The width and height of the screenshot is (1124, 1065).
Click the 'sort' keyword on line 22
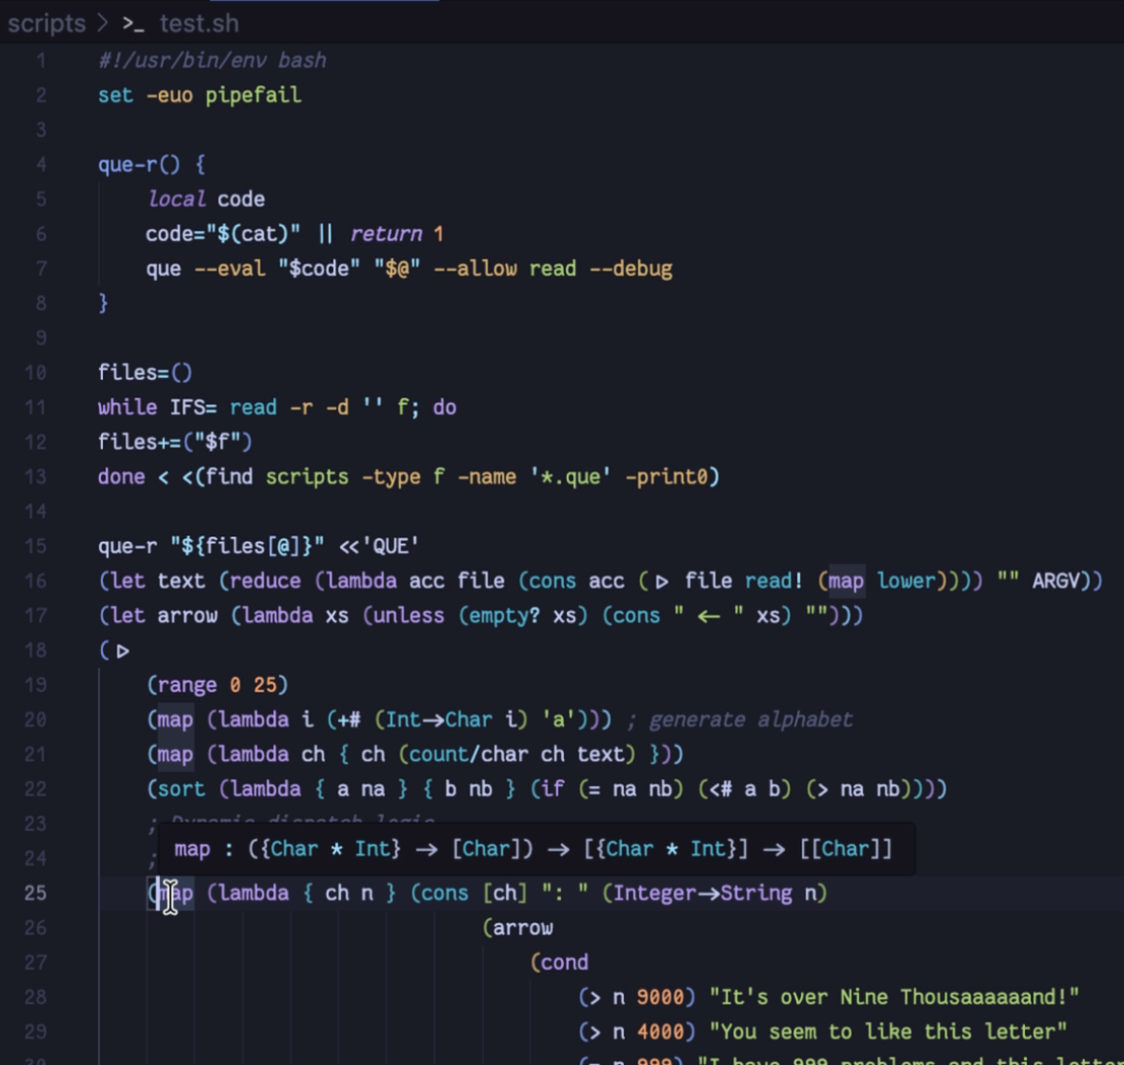(x=181, y=789)
